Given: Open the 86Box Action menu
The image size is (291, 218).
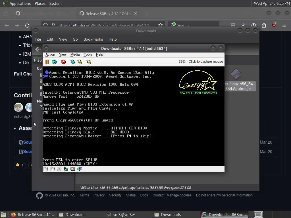Looking at the screenshot, I should (x=50, y=54).
